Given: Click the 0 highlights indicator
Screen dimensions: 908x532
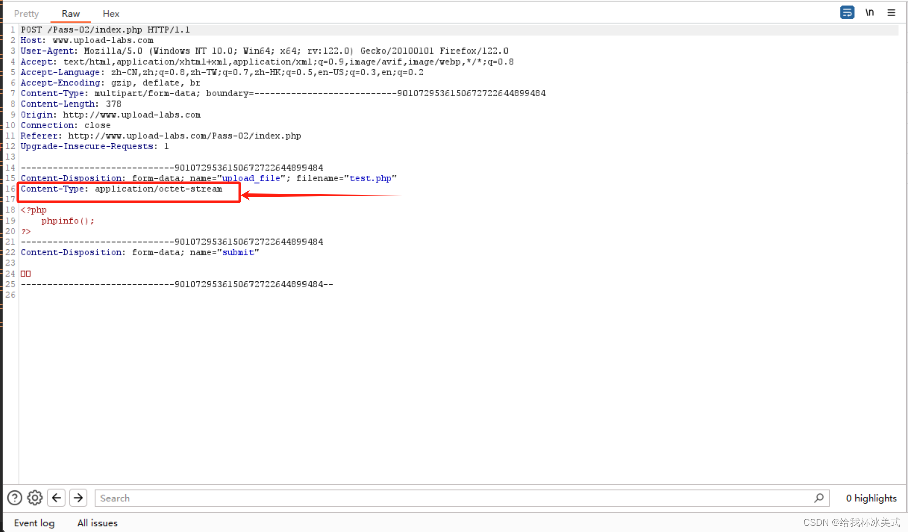Looking at the screenshot, I should (872, 498).
